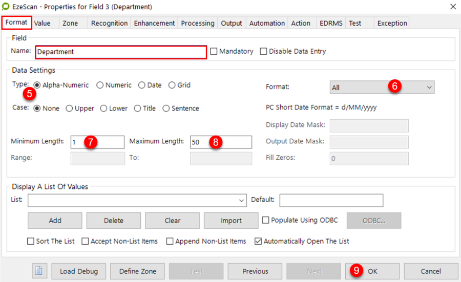Uncheck Automatically Open The List
The height and width of the screenshot is (282, 461).
(x=258, y=241)
